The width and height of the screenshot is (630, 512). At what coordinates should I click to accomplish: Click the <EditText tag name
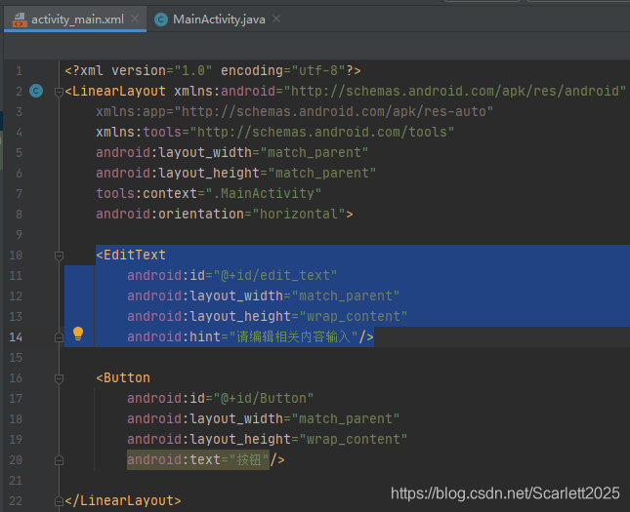pos(131,255)
